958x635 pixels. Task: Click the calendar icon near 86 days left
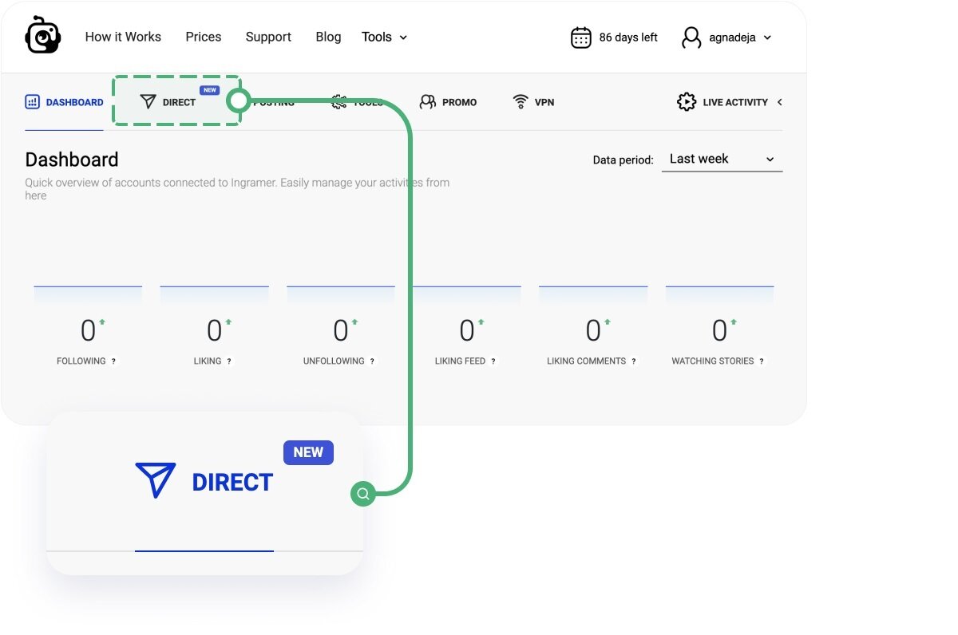[x=580, y=37]
